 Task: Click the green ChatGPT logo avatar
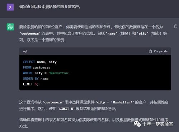[x=10, y=27]
